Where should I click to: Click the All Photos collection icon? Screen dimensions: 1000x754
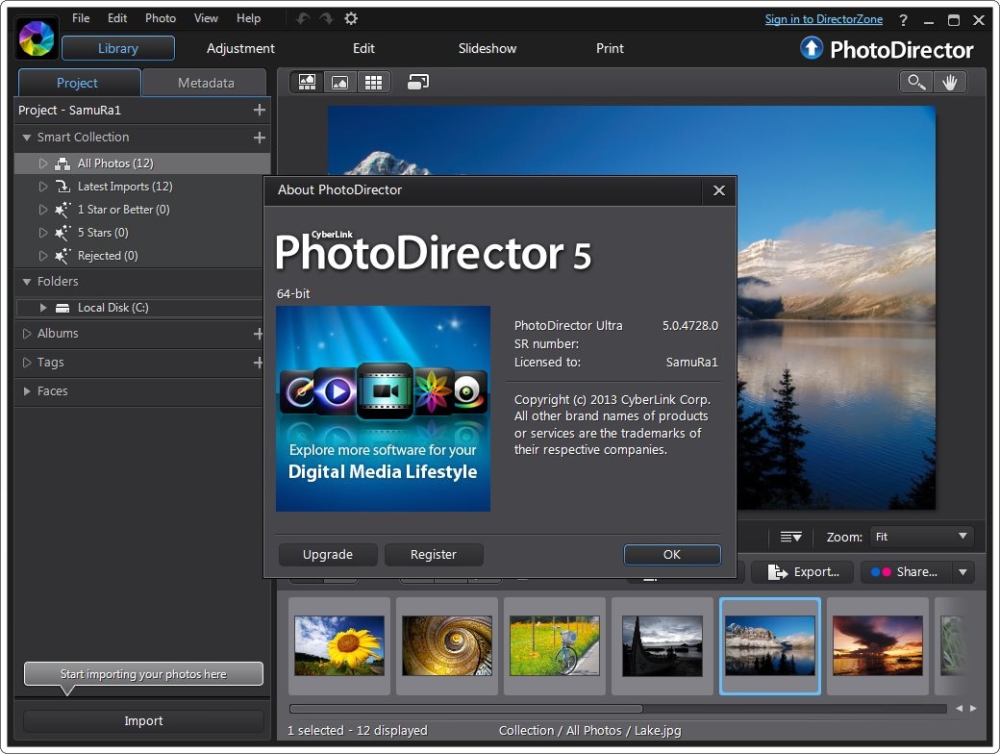pos(62,163)
